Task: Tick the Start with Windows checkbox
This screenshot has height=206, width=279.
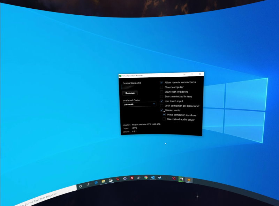Action: (x=161, y=92)
